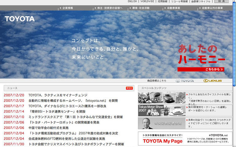Click the 年央定例記者会見 thumbnail banner
The height and width of the screenshot is (147, 236).
point(162,123)
